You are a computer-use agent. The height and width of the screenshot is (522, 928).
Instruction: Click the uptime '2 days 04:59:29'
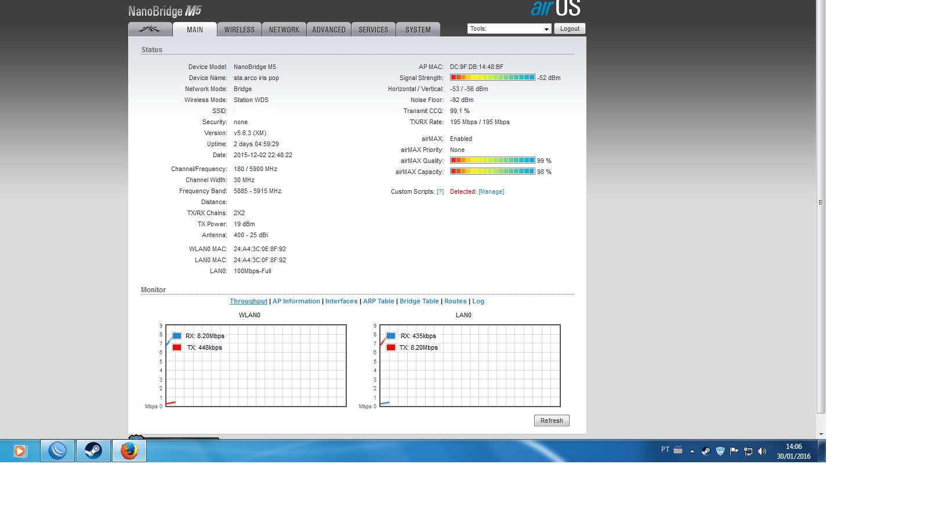click(256, 144)
